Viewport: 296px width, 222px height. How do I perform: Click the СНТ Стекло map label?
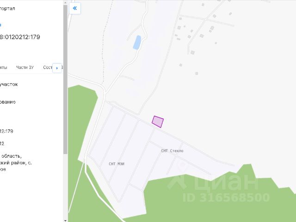click(172, 151)
